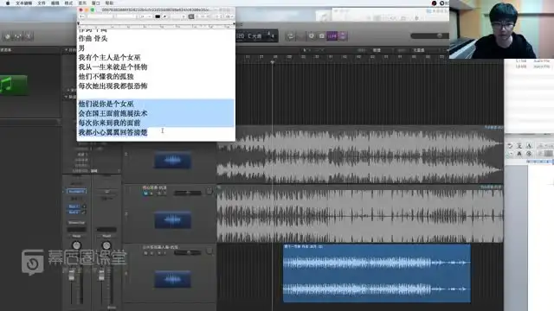554x311 pixels.
Task: Click waveform icon of first track
Action: point(172,160)
